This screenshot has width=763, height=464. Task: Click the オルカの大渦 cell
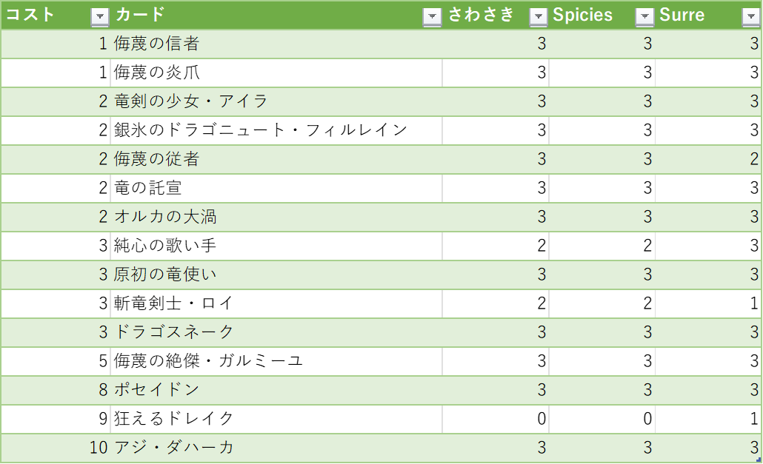point(276,217)
